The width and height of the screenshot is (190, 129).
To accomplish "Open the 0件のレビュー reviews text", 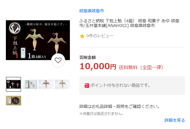I will 100,36.
